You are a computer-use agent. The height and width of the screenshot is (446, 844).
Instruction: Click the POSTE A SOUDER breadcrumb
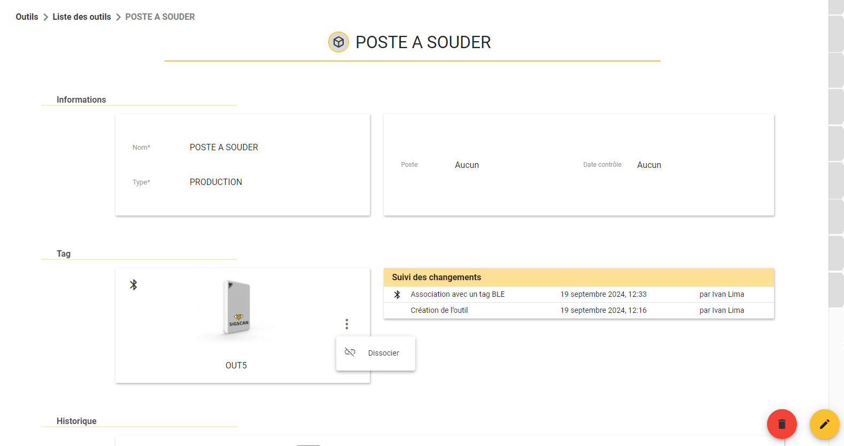coord(160,17)
